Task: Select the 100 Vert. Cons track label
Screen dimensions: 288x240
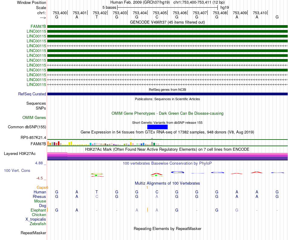Action: point(17,170)
